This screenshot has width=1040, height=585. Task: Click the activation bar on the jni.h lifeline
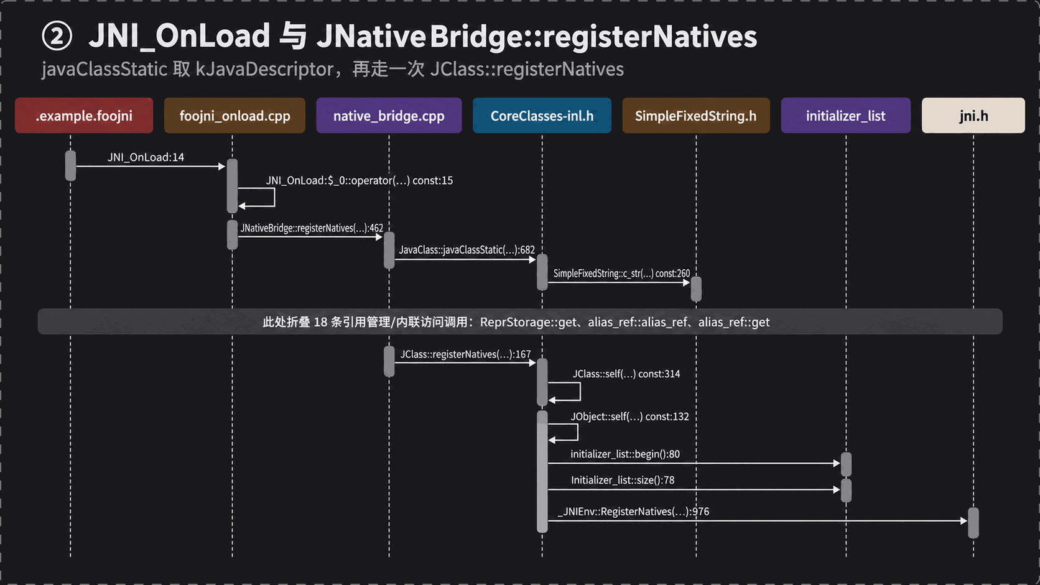tap(973, 523)
